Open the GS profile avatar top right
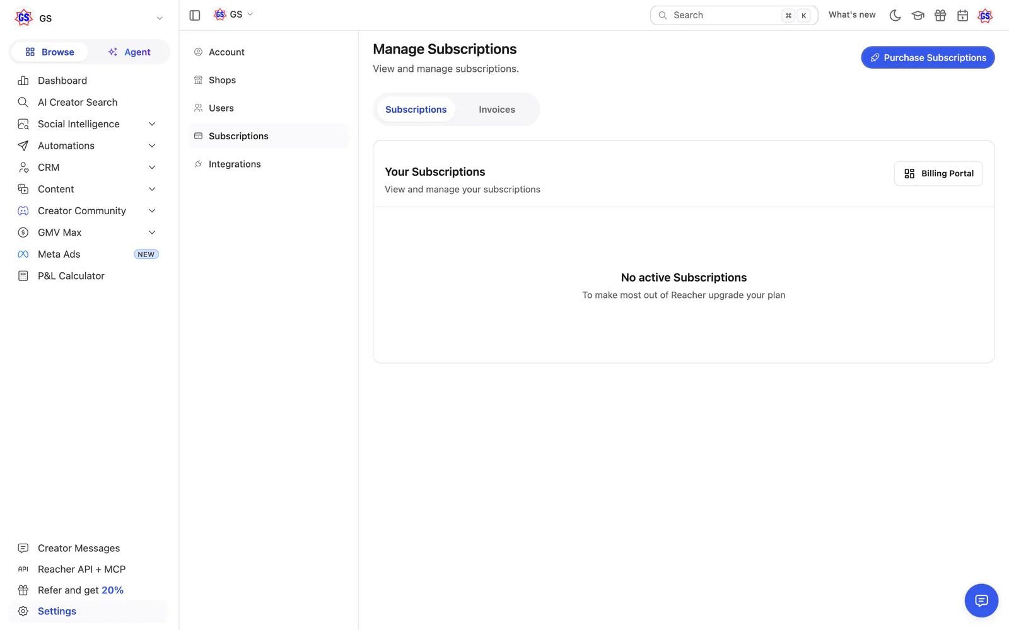 pyautogui.click(x=985, y=15)
